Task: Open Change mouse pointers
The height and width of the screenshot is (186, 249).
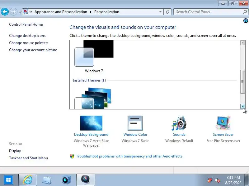Action: [29, 43]
